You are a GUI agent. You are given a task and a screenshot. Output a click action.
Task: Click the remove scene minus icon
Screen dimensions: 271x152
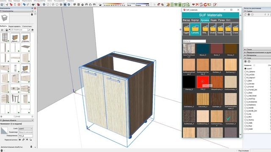(252, 15)
